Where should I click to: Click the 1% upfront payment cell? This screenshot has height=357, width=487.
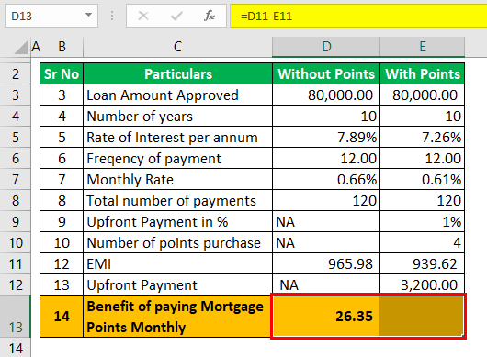pyautogui.click(x=423, y=221)
